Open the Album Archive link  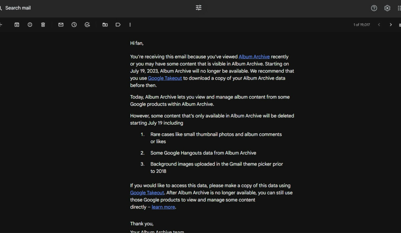(x=254, y=57)
